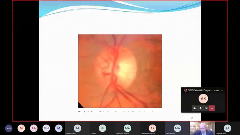Image resolution: width=240 pixels, height=135 pixels.
Task: Select the large AK avatar in the call window
Action: [203, 99]
